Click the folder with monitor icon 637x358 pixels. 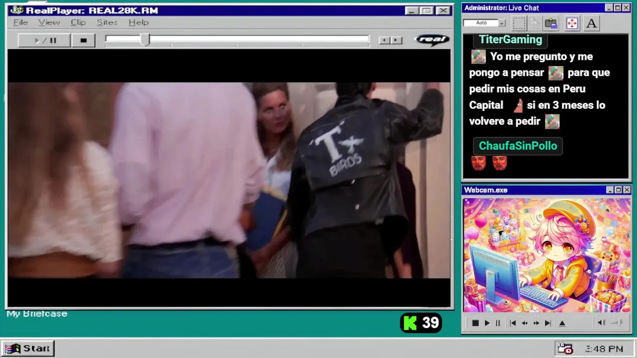(551, 23)
